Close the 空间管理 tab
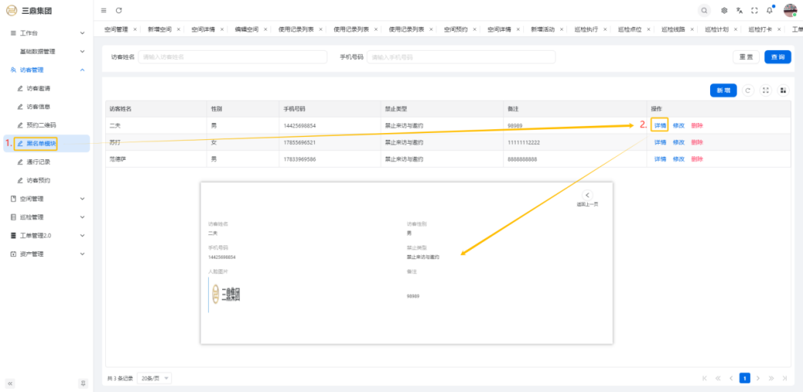The height and width of the screenshot is (392, 803). 135,29
